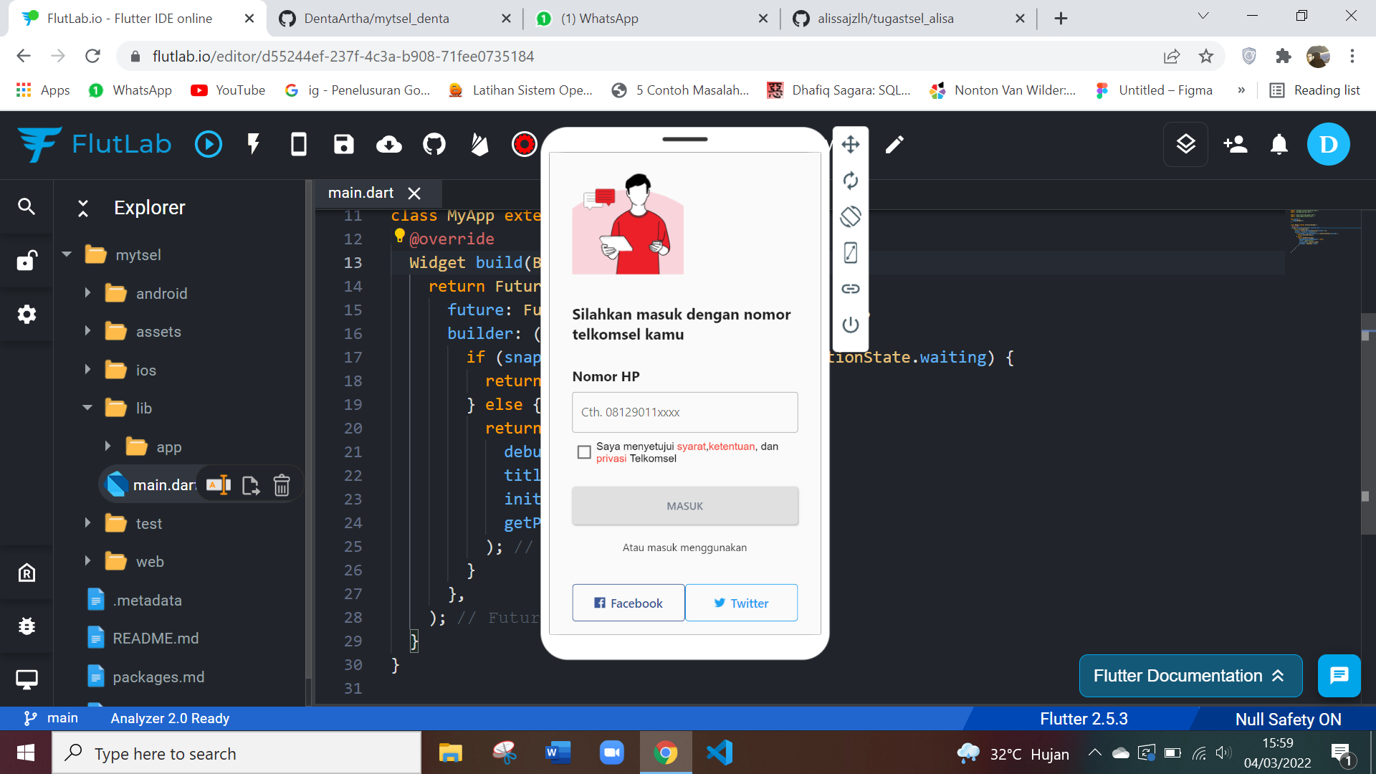1376x774 pixels.
Task: Expand the android folder
Action: point(88,292)
